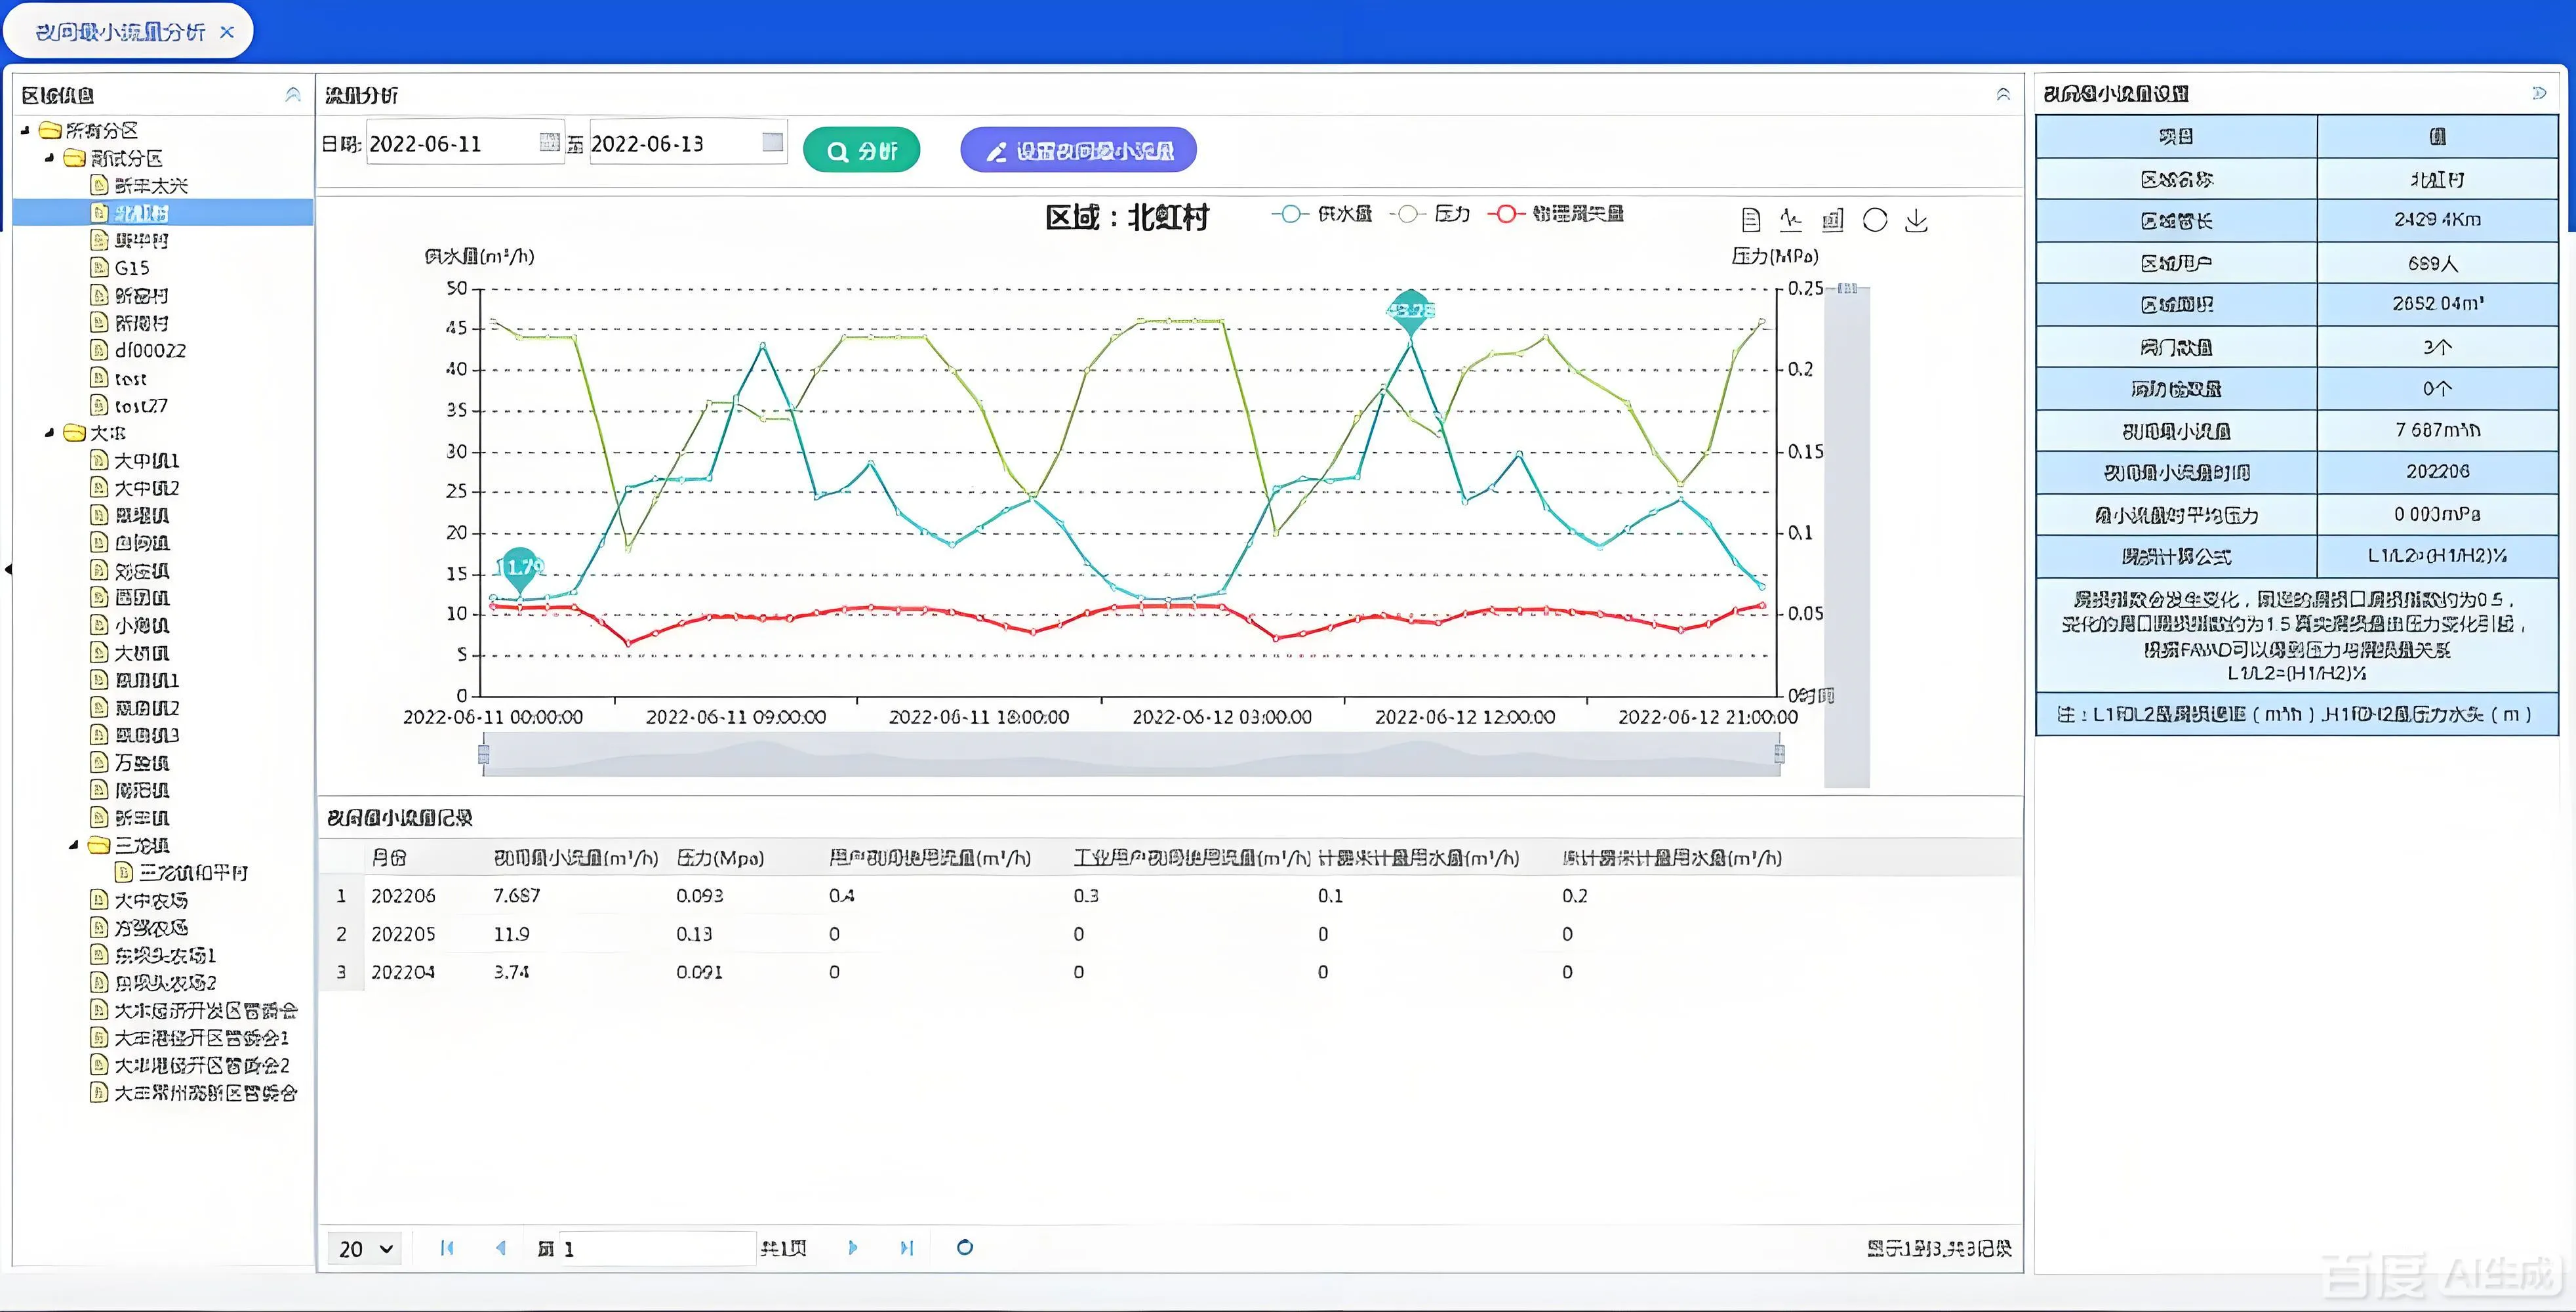Click the 0.093 pressure cell

(699, 896)
